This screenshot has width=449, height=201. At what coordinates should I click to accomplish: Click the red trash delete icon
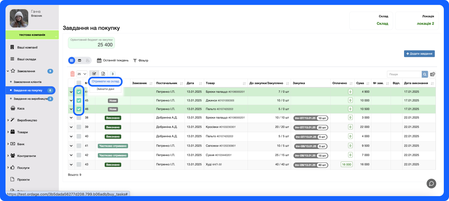click(72, 74)
